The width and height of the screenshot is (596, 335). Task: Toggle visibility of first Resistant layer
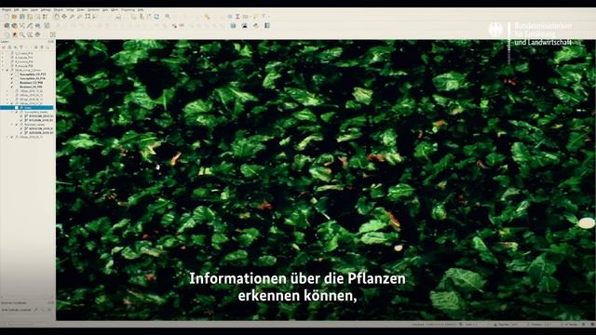point(12,83)
